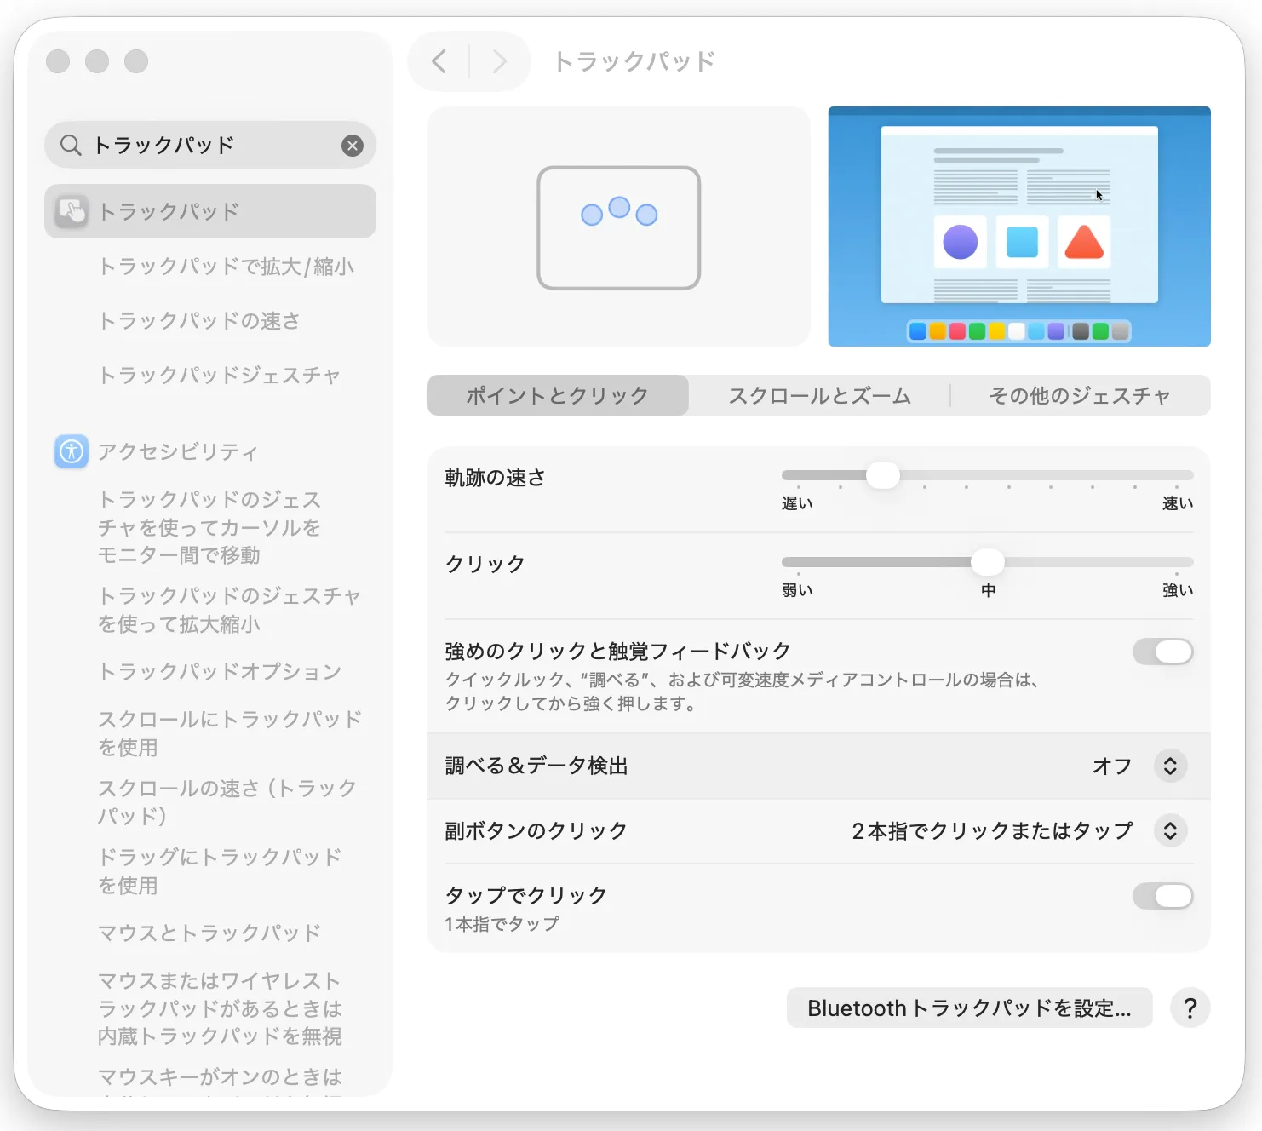Open the アクセシビリティ section from sidebar
Image resolution: width=1262 pixels, height=1131 pixels.
point(176,452)
